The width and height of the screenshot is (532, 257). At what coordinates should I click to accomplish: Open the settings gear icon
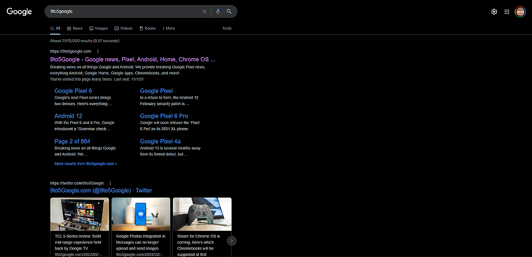(x=494, y=12)
